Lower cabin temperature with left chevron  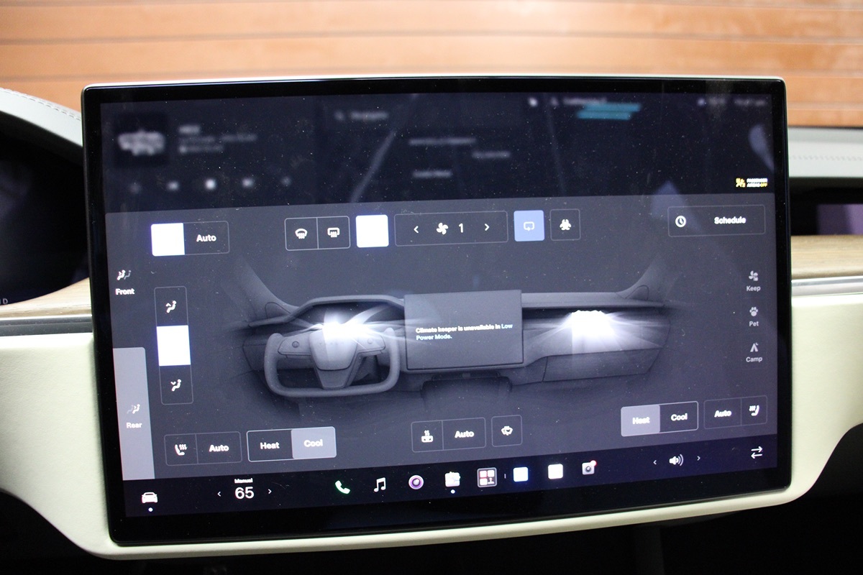[219, 494]
